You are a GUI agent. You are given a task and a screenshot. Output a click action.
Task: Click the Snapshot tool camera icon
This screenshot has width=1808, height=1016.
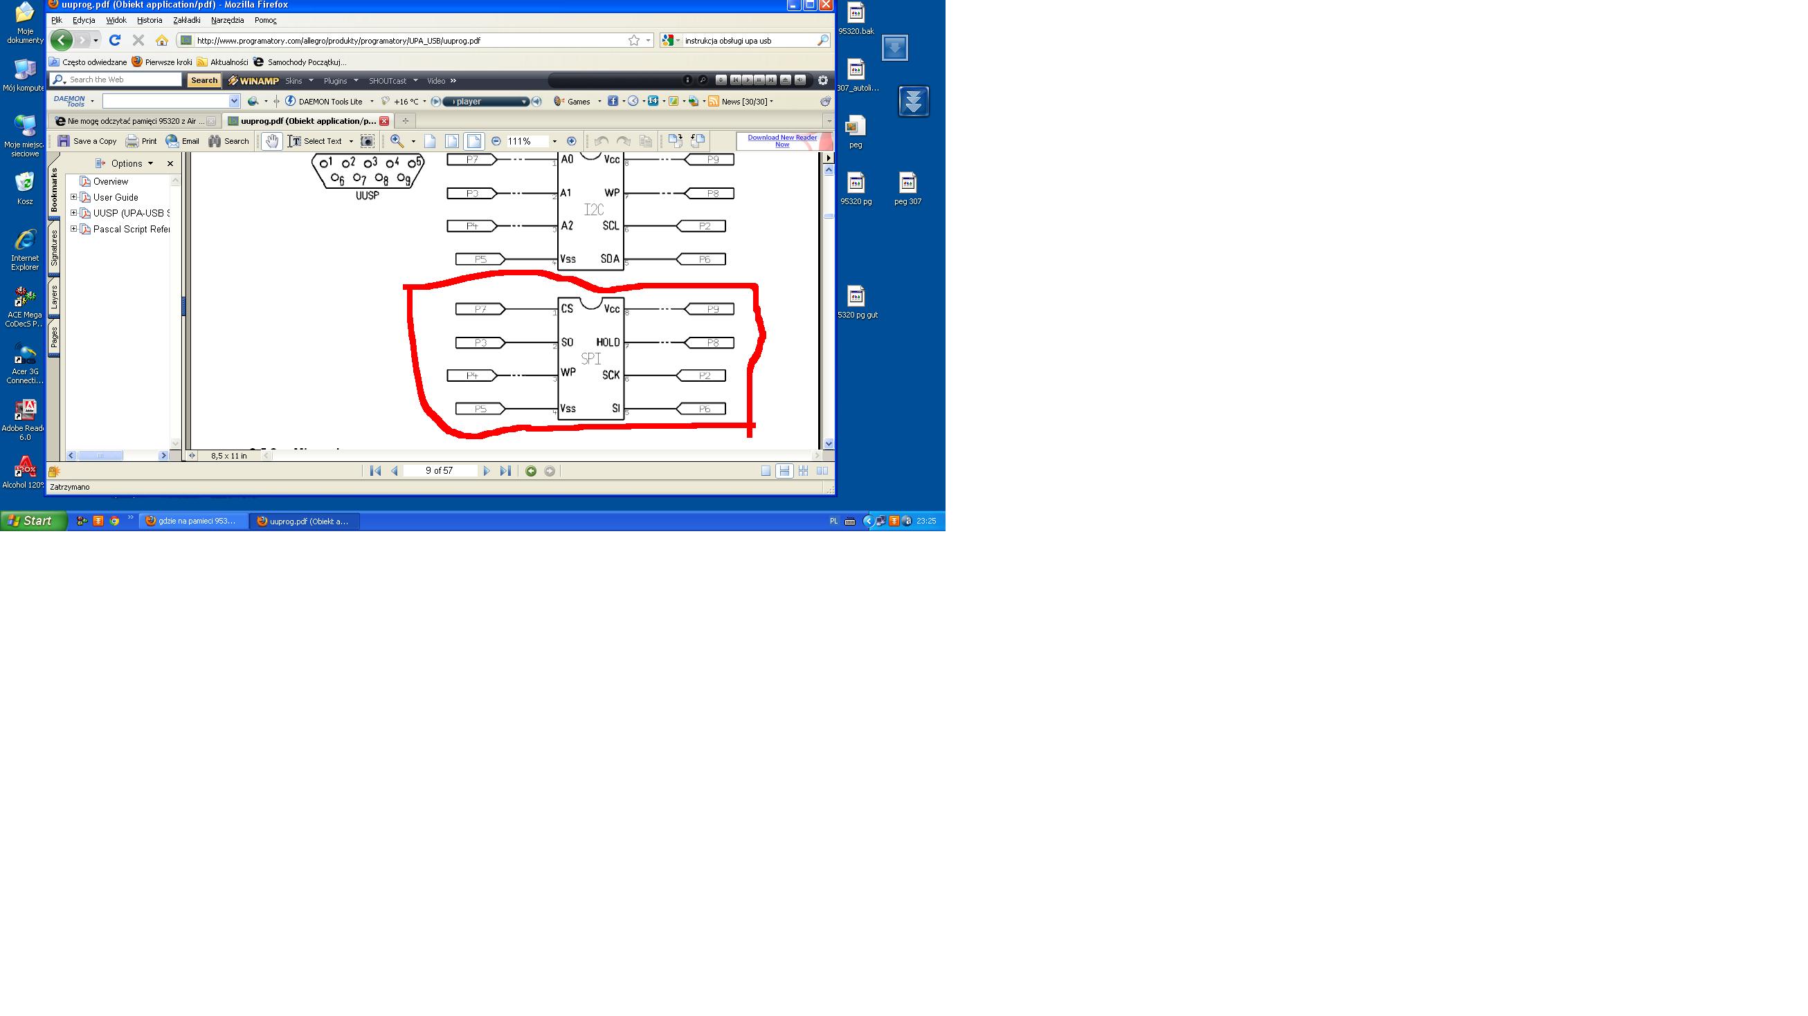(367, 141)
